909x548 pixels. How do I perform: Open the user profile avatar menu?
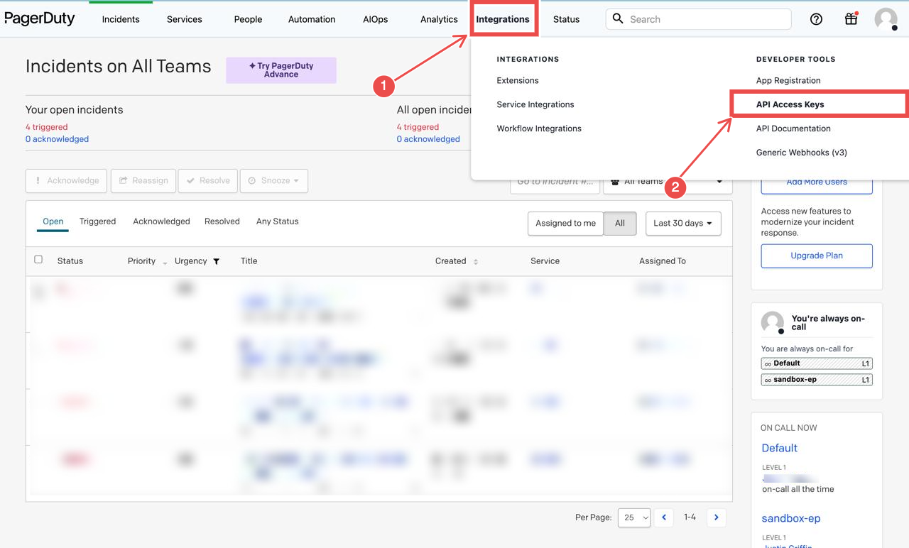coord(885,19)
